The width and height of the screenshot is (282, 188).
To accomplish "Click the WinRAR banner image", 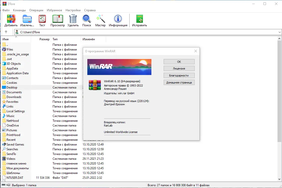I will (119, 67).
